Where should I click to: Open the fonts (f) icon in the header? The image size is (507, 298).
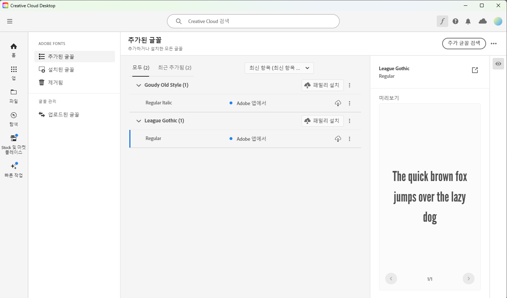pos(442,21)
